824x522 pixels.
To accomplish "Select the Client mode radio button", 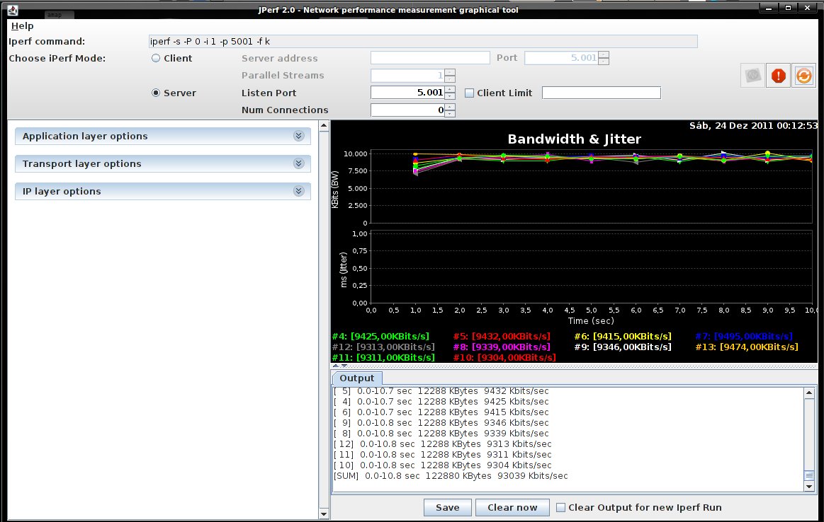I will (156, 58).
